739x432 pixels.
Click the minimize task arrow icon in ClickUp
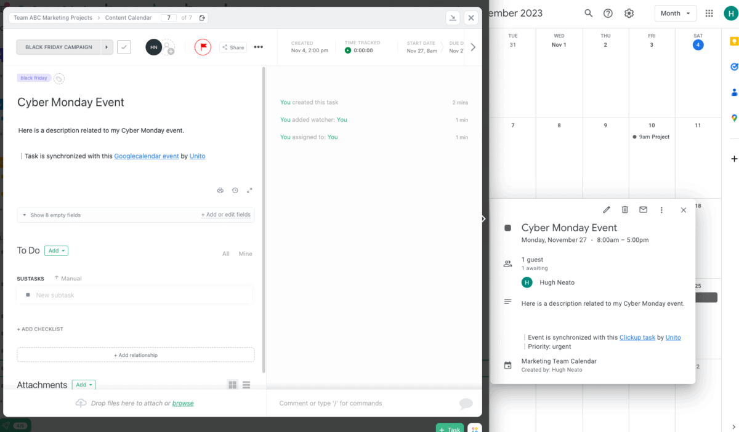(453, 18)
